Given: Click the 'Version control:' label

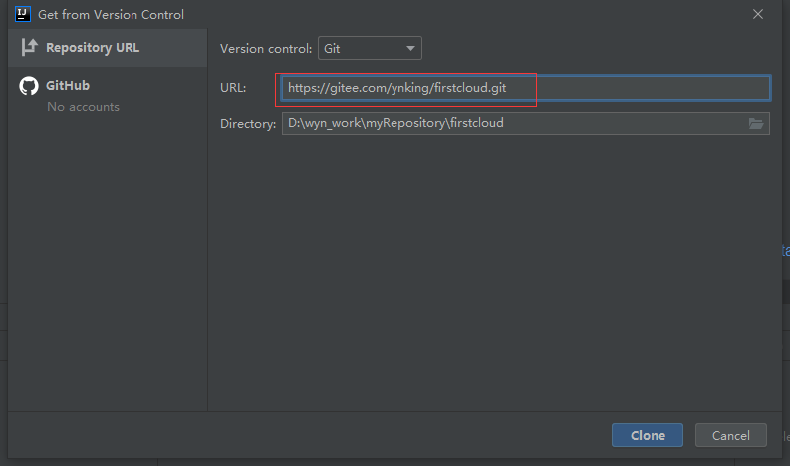Looking at the screenshot, I should (266, 49).
